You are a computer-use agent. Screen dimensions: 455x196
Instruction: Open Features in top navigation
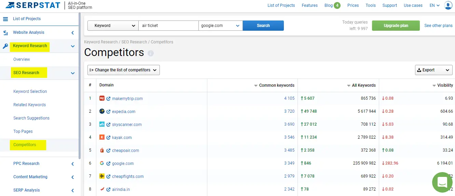pos(310,5)
